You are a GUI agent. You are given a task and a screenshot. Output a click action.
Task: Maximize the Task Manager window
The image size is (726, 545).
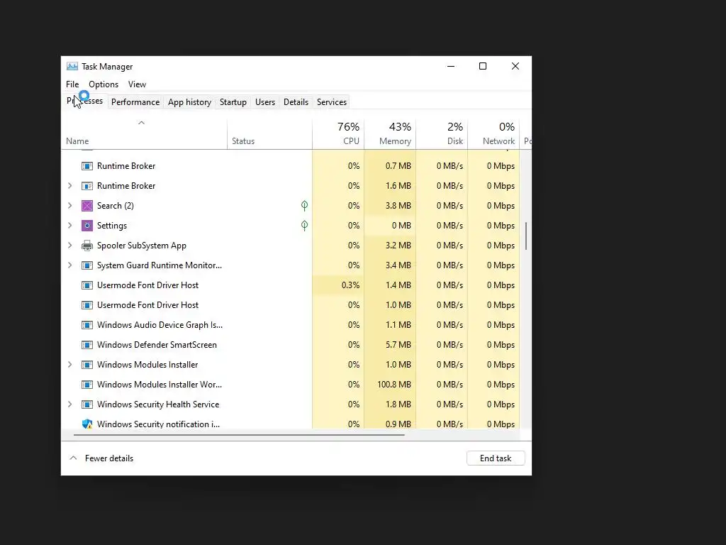point(482,66)
